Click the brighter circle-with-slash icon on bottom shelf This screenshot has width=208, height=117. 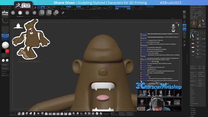point(97,113)
